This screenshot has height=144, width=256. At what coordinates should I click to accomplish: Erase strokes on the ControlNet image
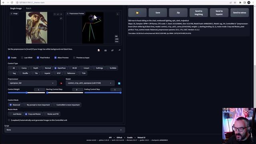pos(58,14)
